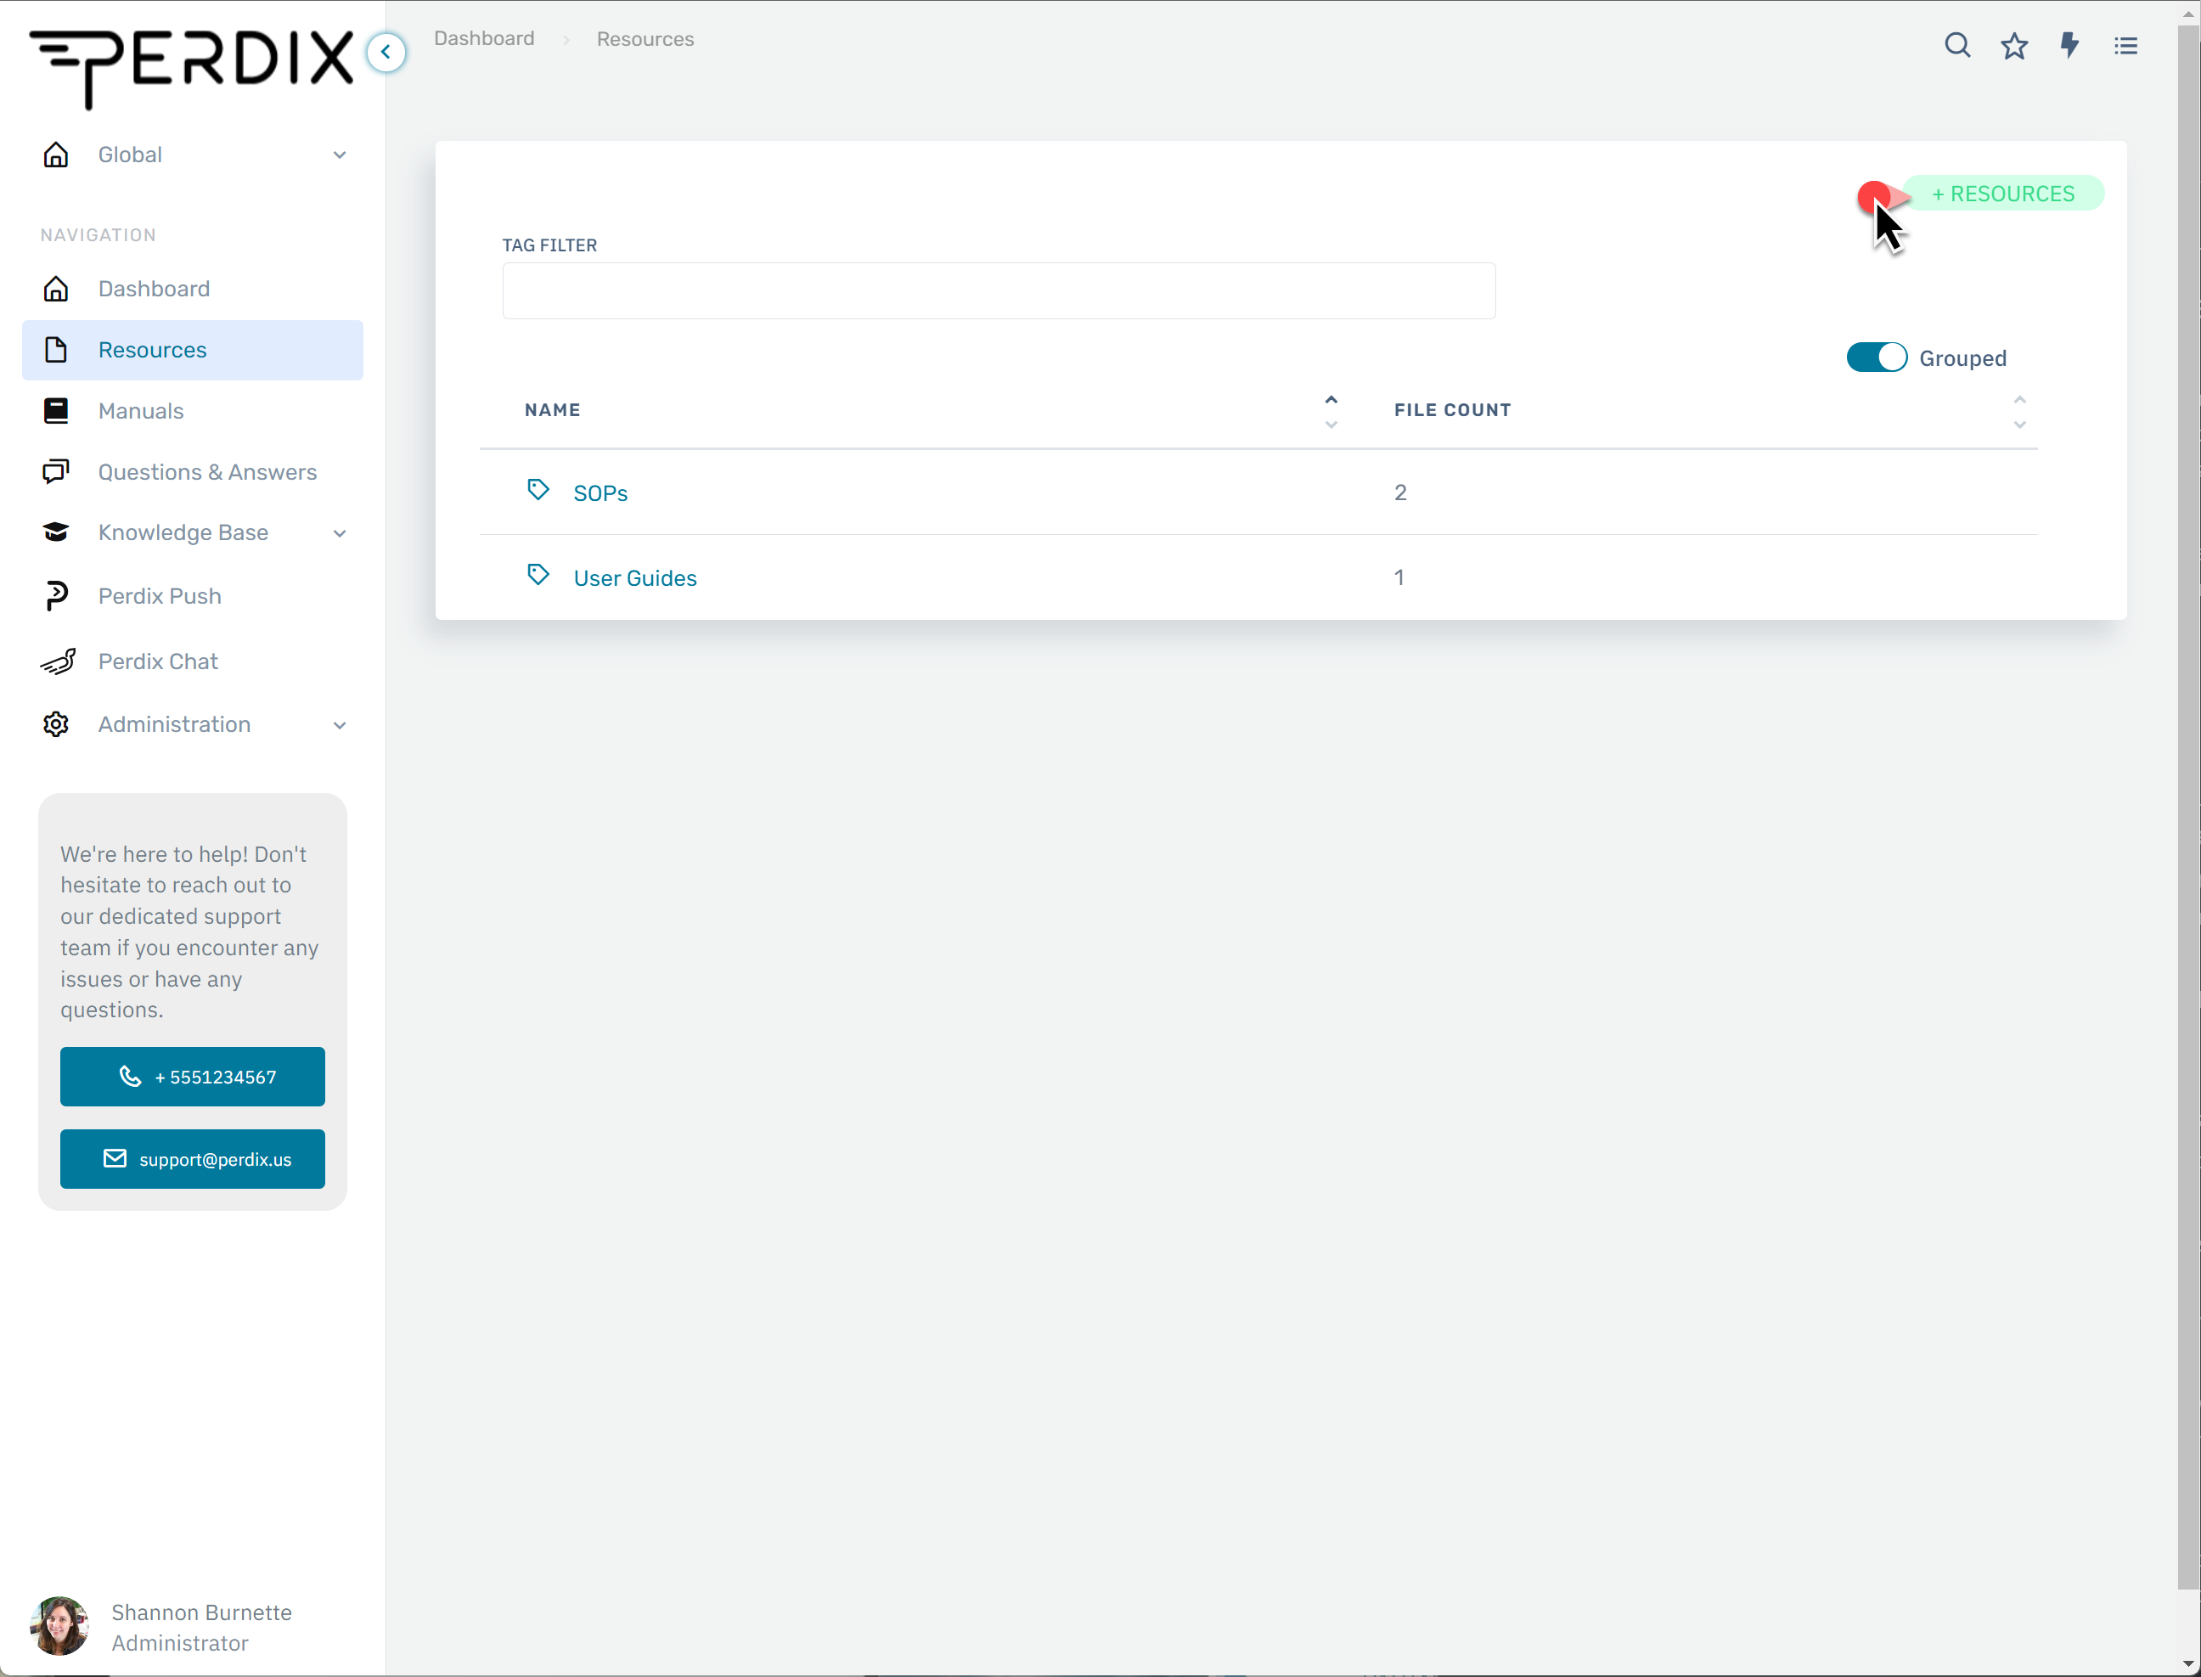Collapse sidebar with the chevron circle button
Screen dimensions: 2201x1677
coord(386,52)
